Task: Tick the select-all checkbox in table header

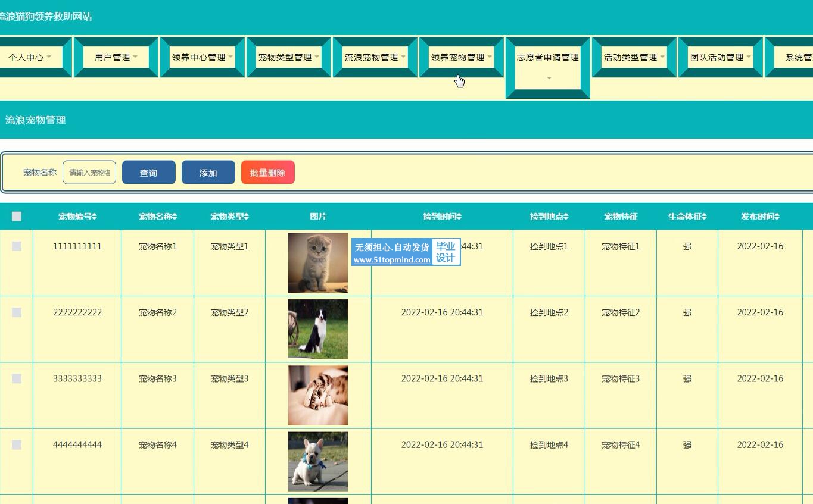Action: coord(17,217)
